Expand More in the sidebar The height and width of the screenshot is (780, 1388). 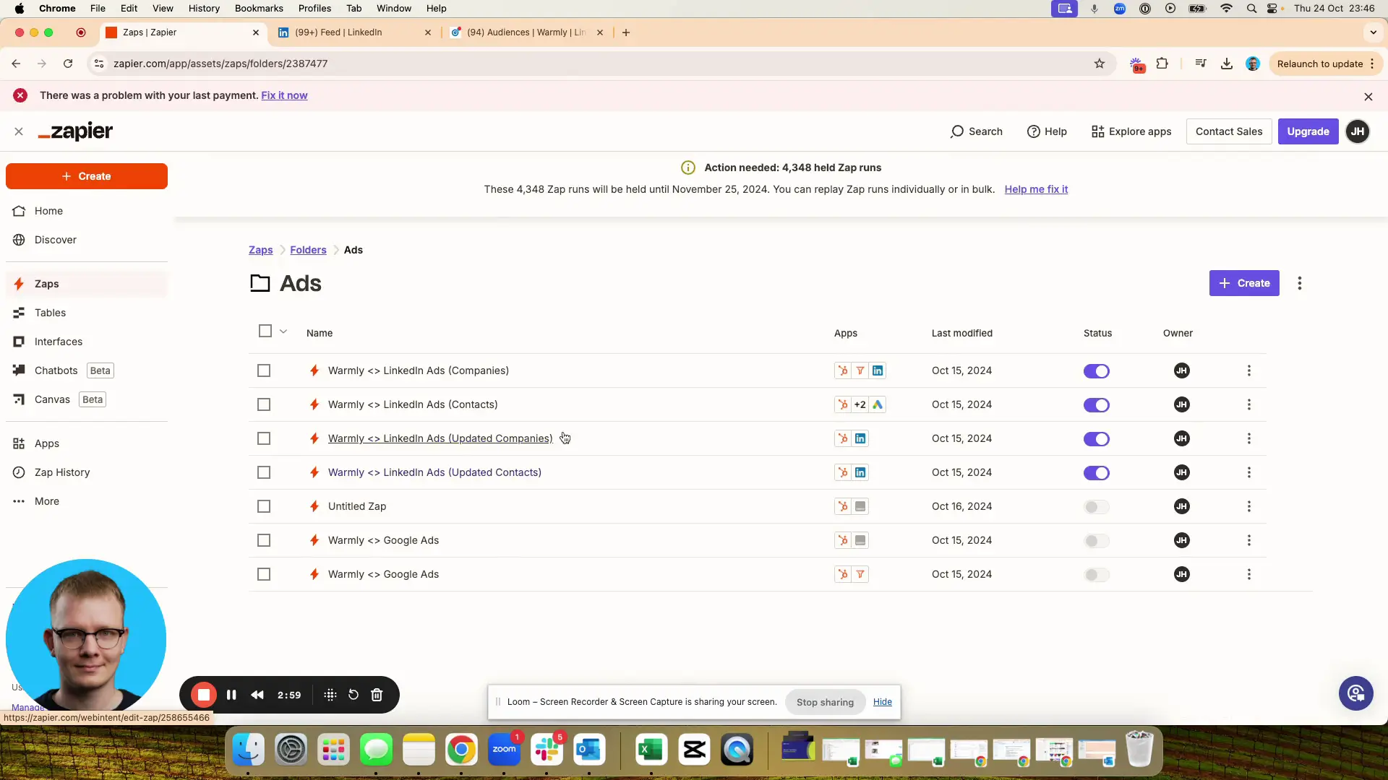coord(46,501)
